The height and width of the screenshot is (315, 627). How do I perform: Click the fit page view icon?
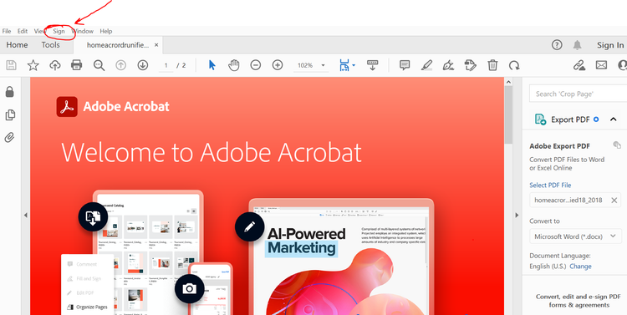point(344,65)
